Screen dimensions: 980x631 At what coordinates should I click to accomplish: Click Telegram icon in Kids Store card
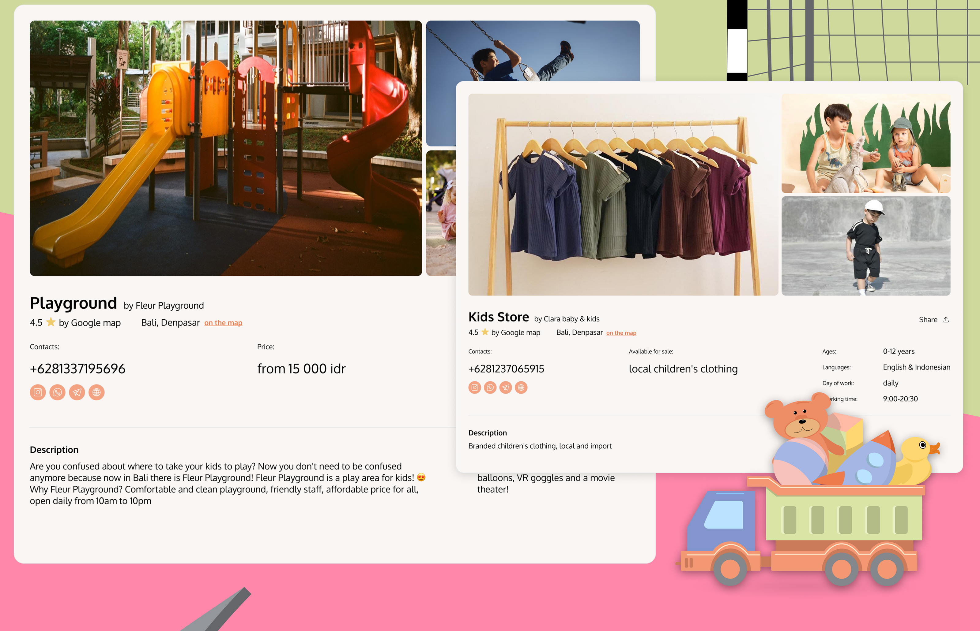pos(505,387)
